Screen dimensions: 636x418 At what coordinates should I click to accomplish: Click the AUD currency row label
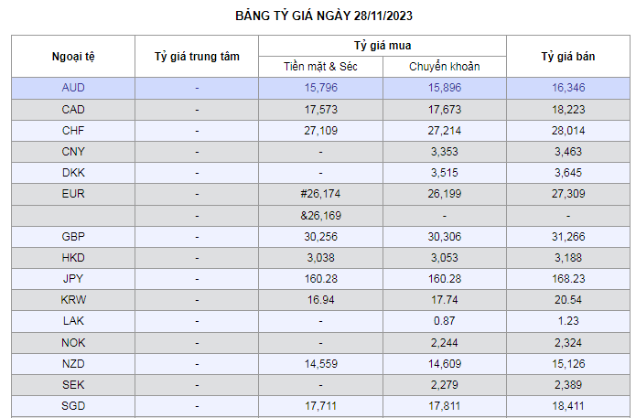[x=73, y=89]
